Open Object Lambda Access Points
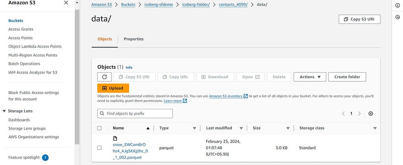 (35, 46)
